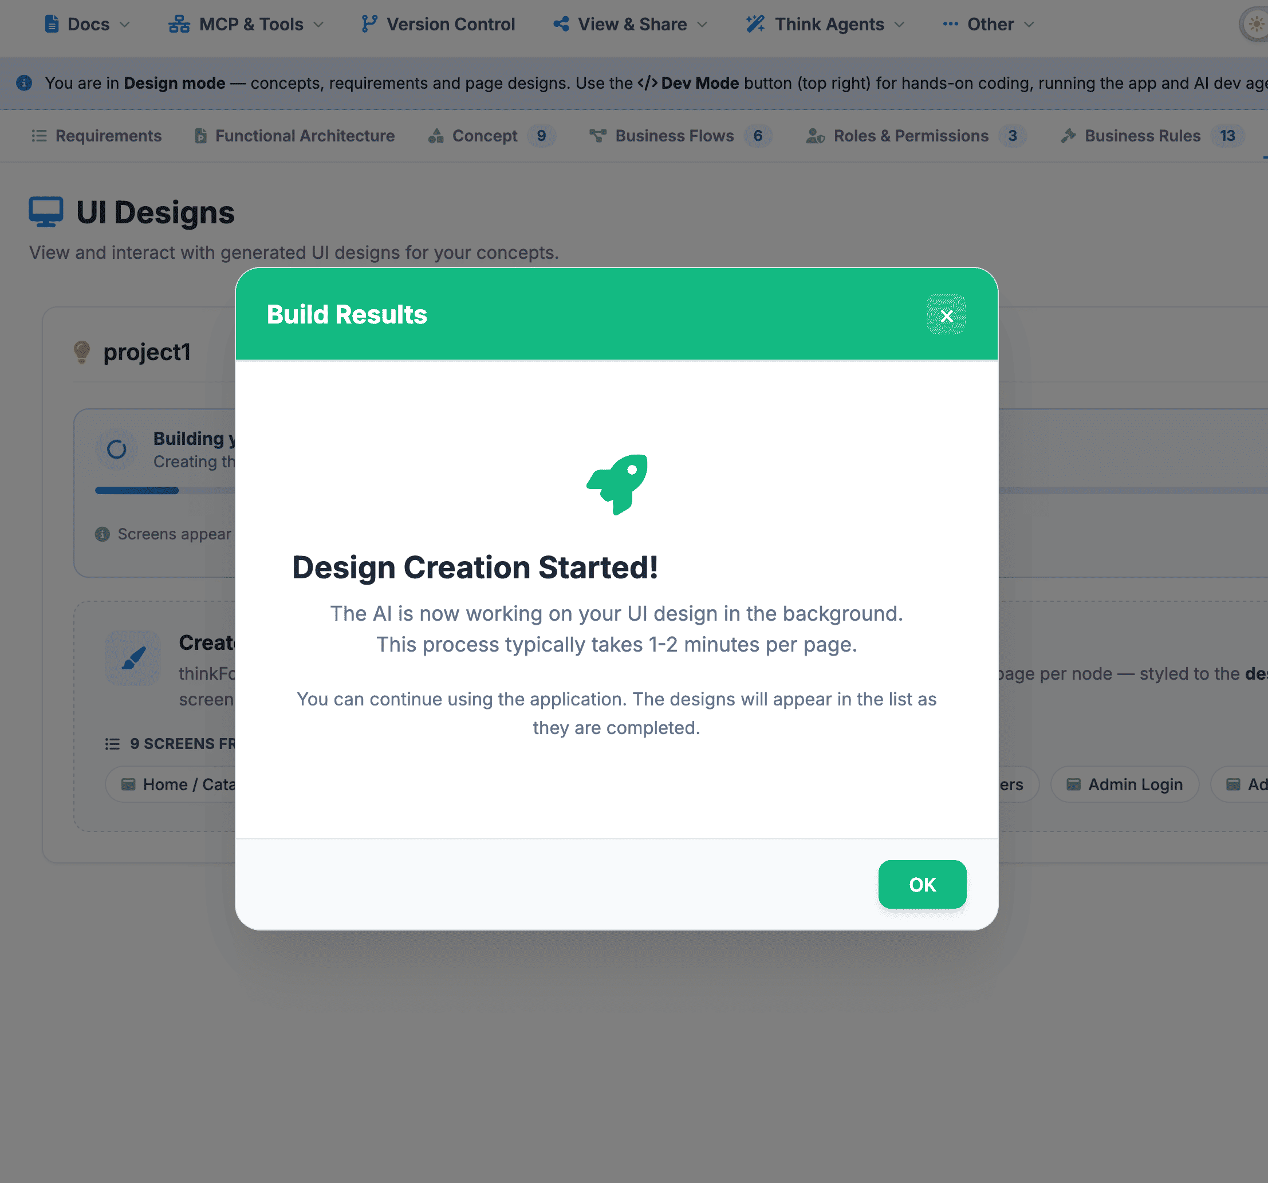Open the Think Agents menu
This screenshot has height=1183, width=1268.
825,24
